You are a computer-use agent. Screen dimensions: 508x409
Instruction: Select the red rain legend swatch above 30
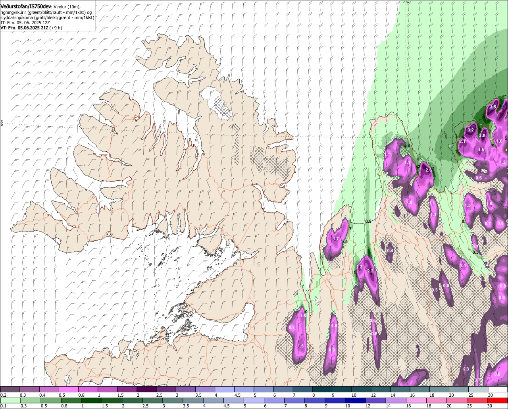tap(498, 401)
